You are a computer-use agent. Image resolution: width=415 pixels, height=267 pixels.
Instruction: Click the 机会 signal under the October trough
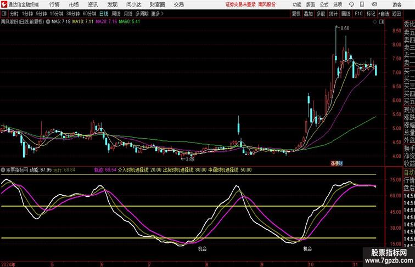click(307, 249)
